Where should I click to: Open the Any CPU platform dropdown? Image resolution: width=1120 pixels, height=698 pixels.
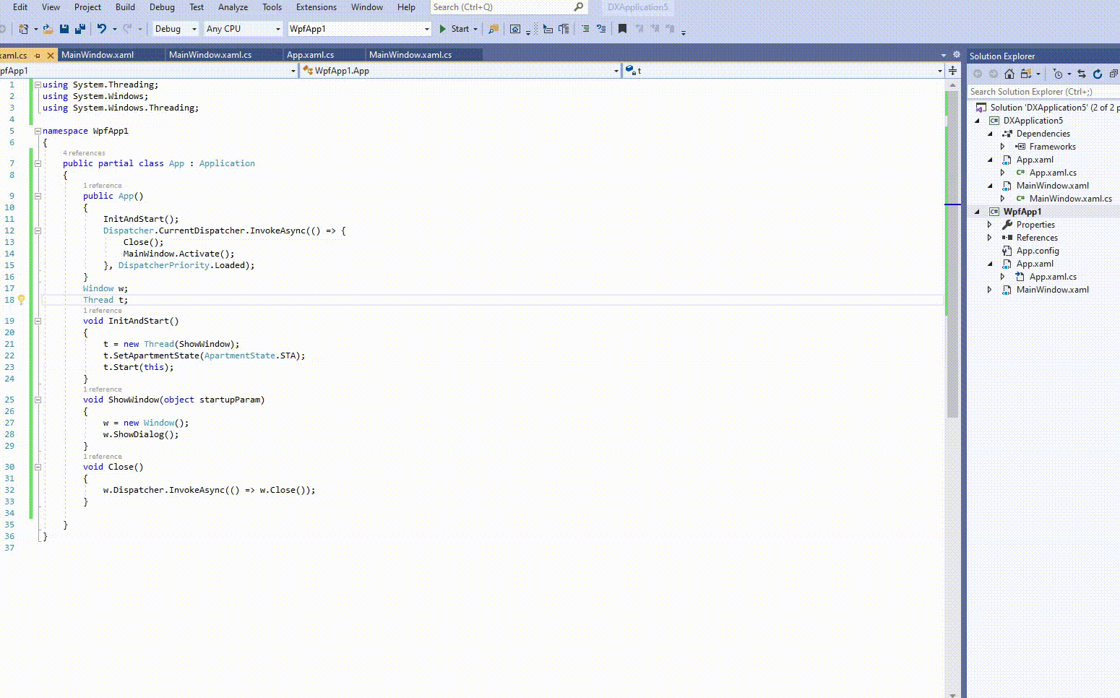[243, 29]
